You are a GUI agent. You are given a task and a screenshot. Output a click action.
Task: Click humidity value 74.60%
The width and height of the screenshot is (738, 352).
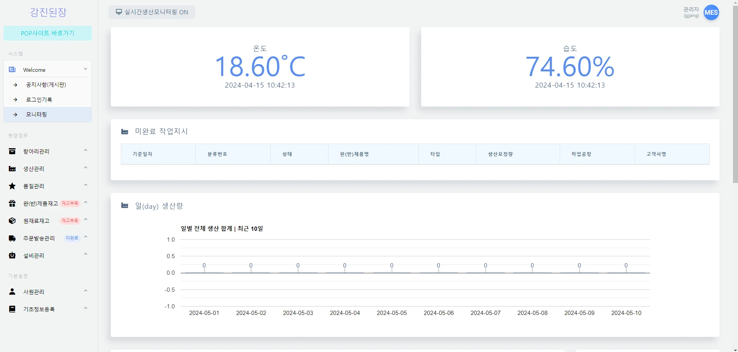[570, 66]
